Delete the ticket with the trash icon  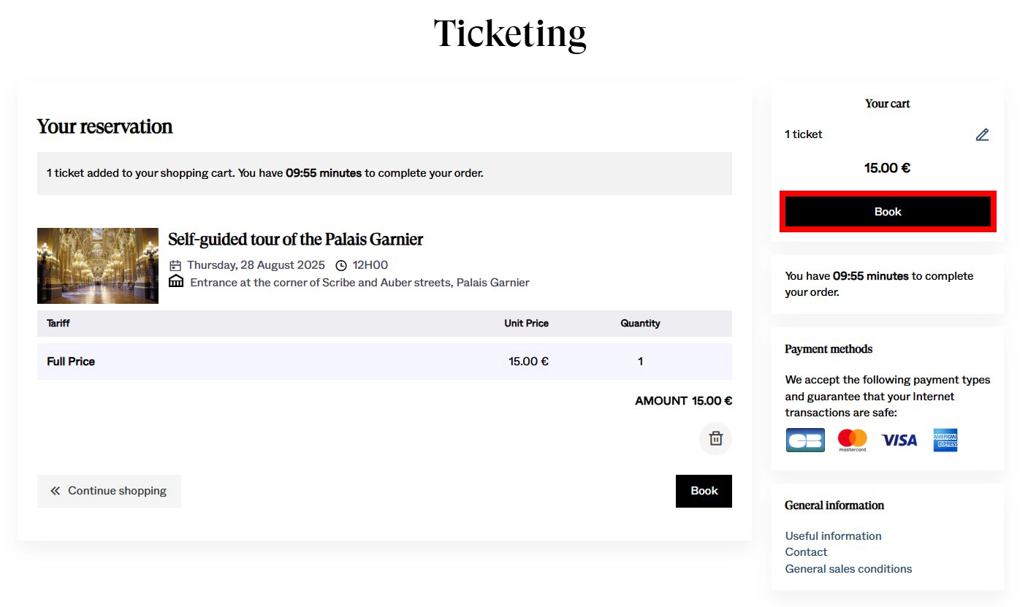pos(716,438)
